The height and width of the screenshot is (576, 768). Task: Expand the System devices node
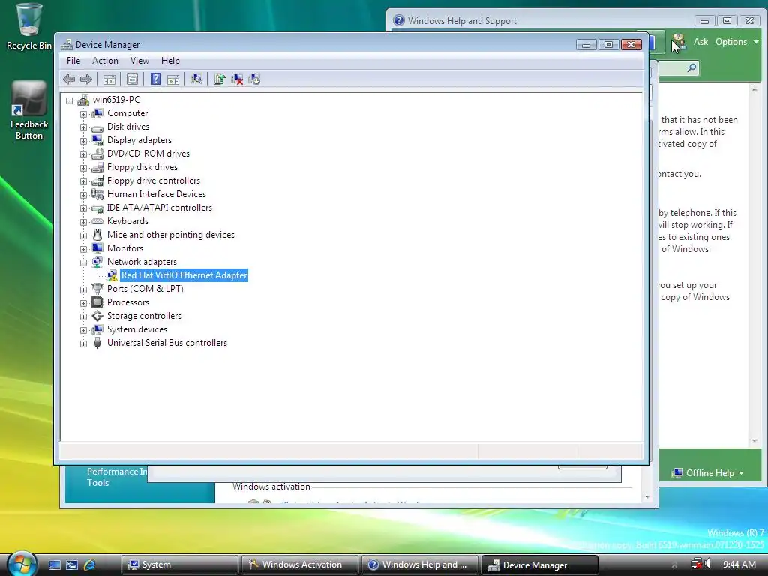click(84, 330)
